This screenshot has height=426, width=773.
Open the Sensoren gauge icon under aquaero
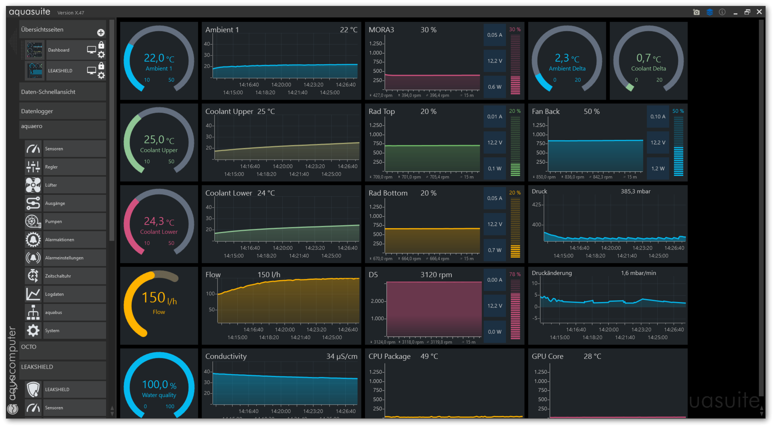33,149
